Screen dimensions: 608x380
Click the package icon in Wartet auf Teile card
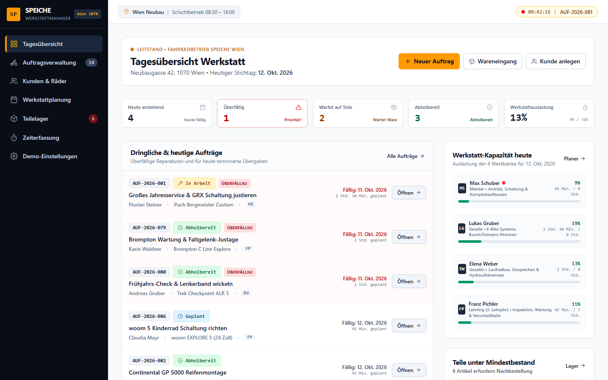[394, 107]
